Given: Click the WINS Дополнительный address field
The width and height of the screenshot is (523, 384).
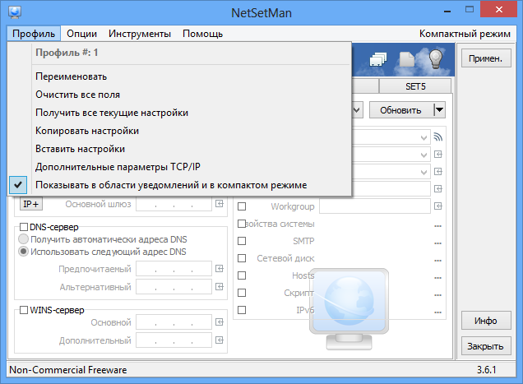Looking at the screenshot, I should tap(174, 340).
